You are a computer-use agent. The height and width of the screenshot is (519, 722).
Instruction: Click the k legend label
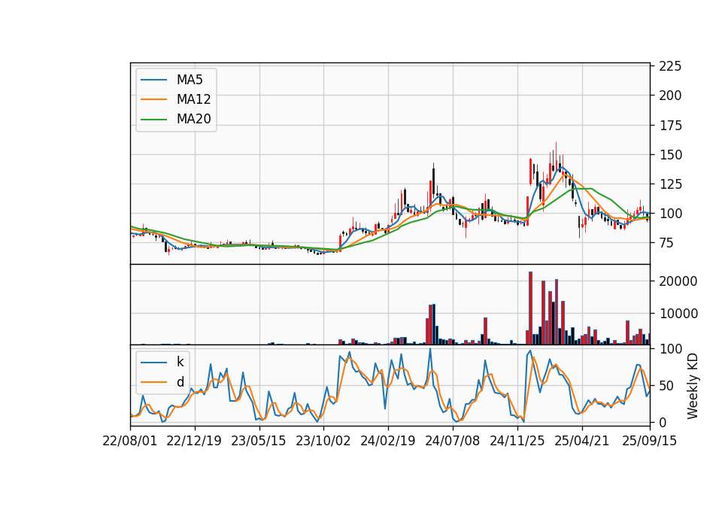pyautogui.click(x=180, y=362)
